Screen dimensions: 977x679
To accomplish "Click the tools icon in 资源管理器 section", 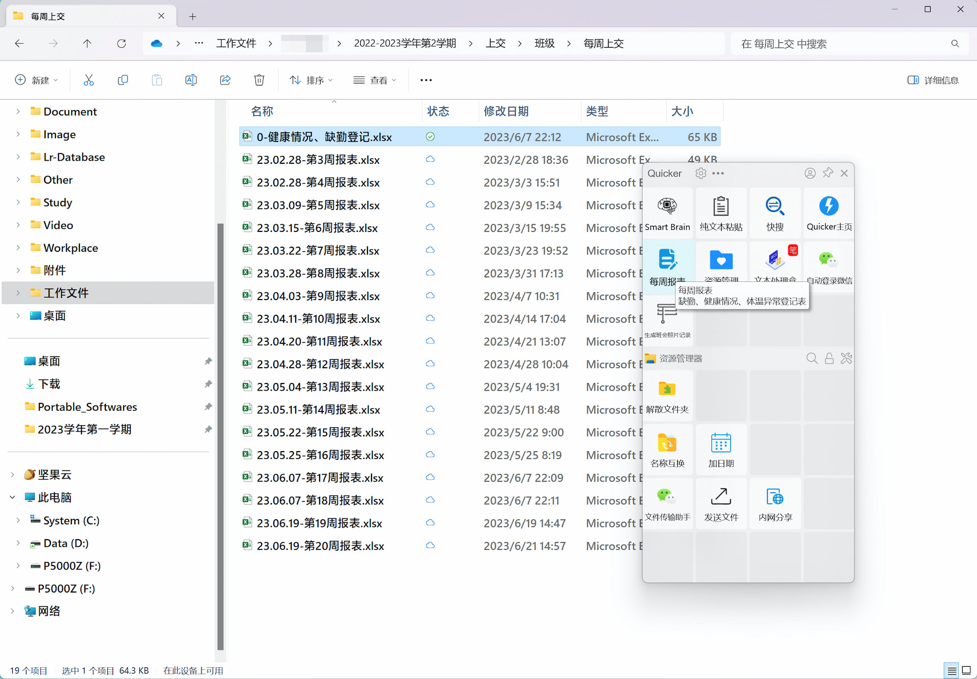I will [x=846, y=359].
